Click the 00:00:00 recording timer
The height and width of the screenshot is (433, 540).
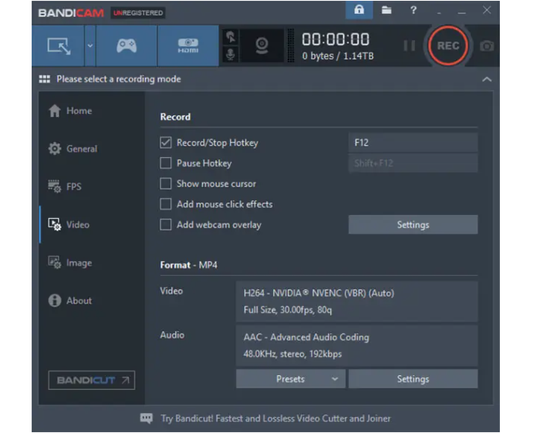tap(336, 39)
